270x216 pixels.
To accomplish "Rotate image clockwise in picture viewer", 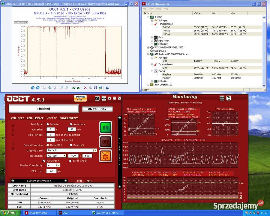I will click(73, 88).
